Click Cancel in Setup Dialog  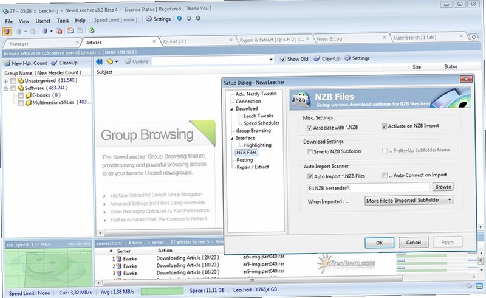click(414, 242)
